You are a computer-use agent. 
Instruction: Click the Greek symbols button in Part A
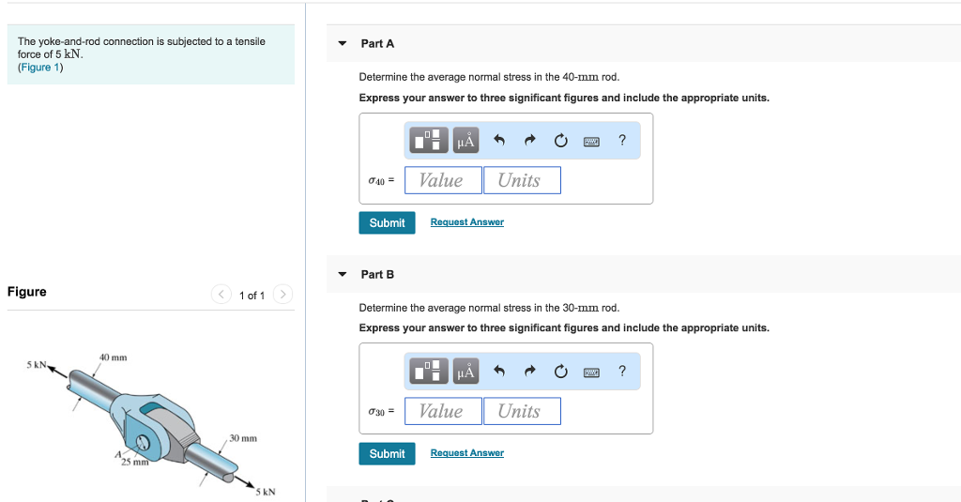coord(465,141)
